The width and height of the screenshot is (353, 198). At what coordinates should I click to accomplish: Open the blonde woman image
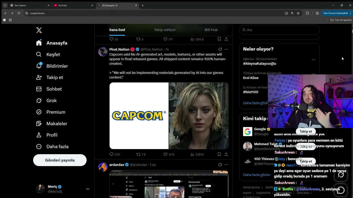tap(199, 116)
